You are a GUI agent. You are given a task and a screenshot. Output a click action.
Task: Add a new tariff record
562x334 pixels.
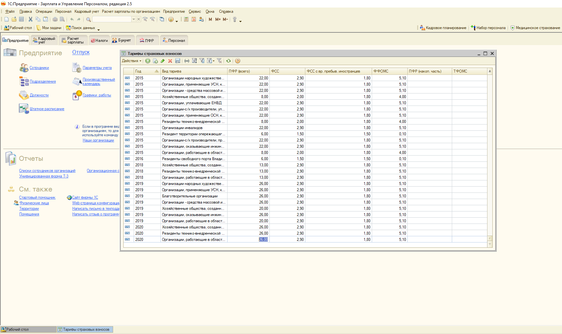pyautogui.click(x=148, y=61)
